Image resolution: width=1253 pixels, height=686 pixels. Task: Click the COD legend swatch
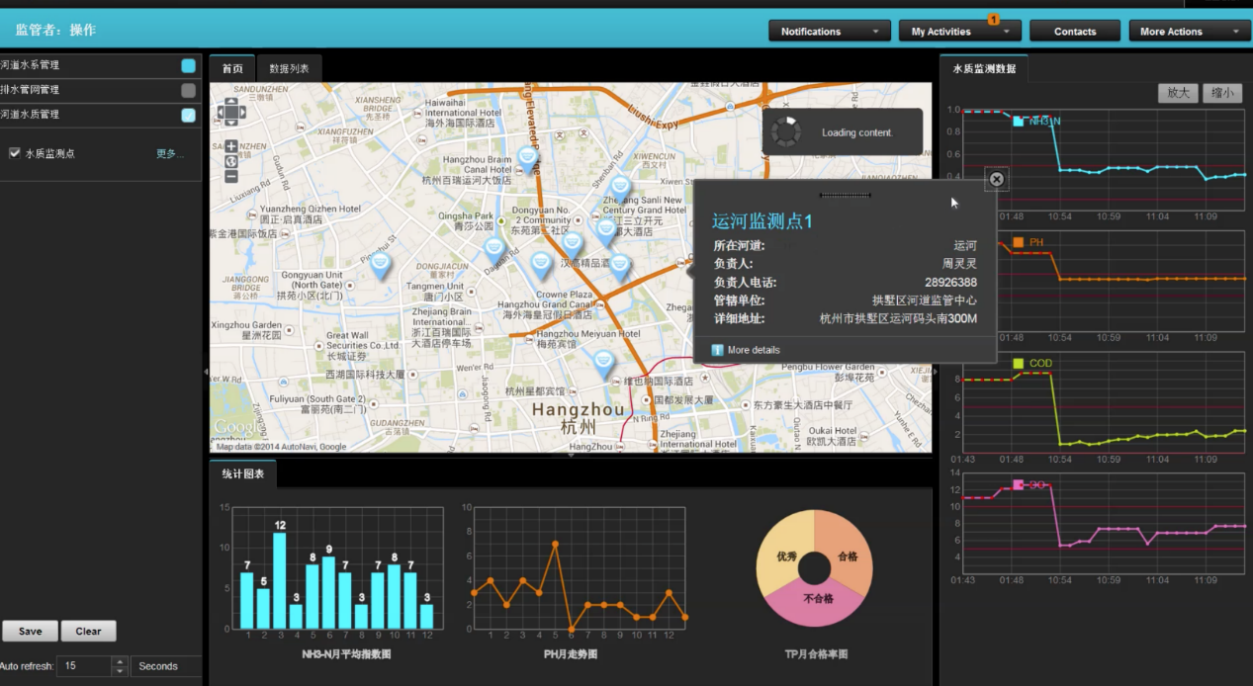coord(1019,364)
